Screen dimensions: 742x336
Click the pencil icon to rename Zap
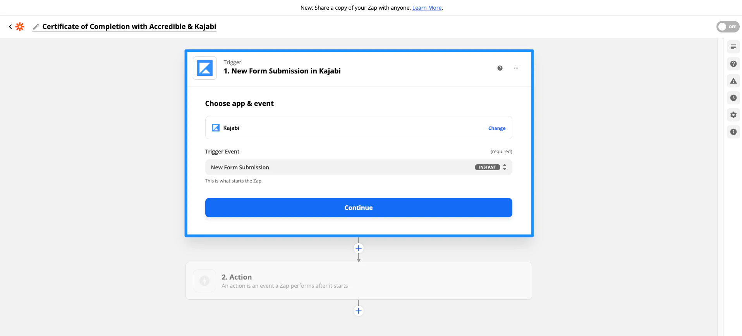(x=36, y=27)
